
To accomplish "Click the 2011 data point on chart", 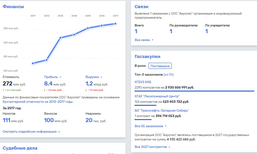I will 33,63.
